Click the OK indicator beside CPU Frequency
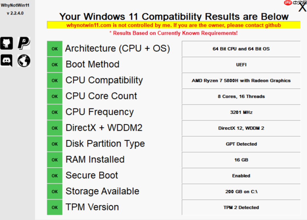Image resolution: width=307 pixels, height=220 pixels. 55,112
